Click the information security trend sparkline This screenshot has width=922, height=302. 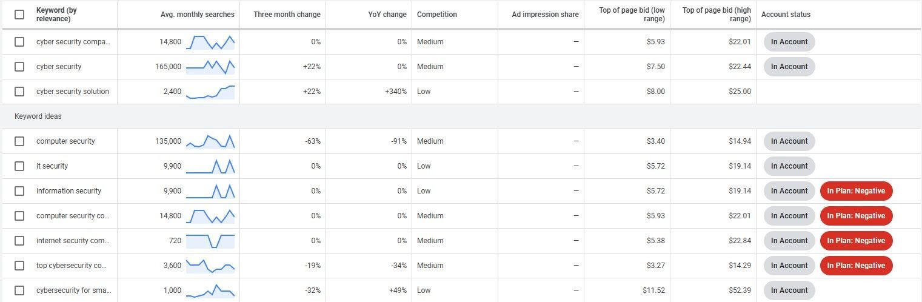[210, 191]
